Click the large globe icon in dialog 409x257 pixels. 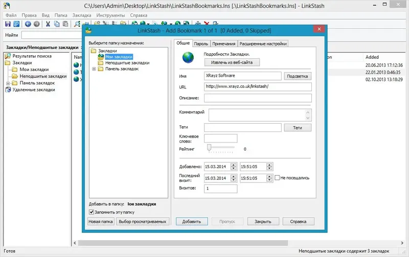click(x=188, y=58)
